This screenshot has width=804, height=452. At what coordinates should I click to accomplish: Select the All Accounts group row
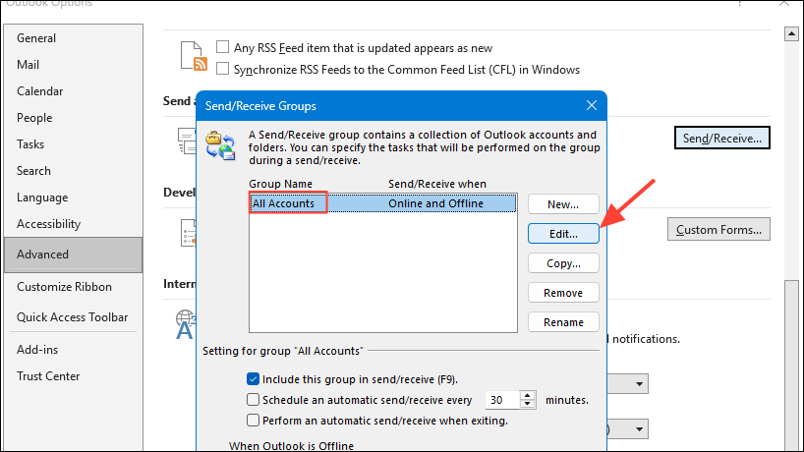coord(383,203)
